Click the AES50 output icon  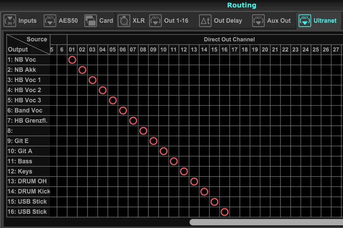pos(50,21)
